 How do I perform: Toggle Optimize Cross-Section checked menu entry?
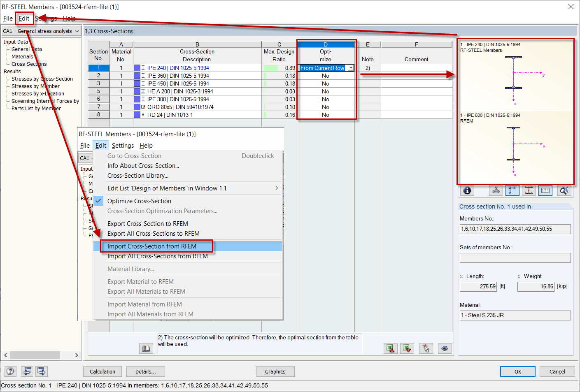click(139, 201)
